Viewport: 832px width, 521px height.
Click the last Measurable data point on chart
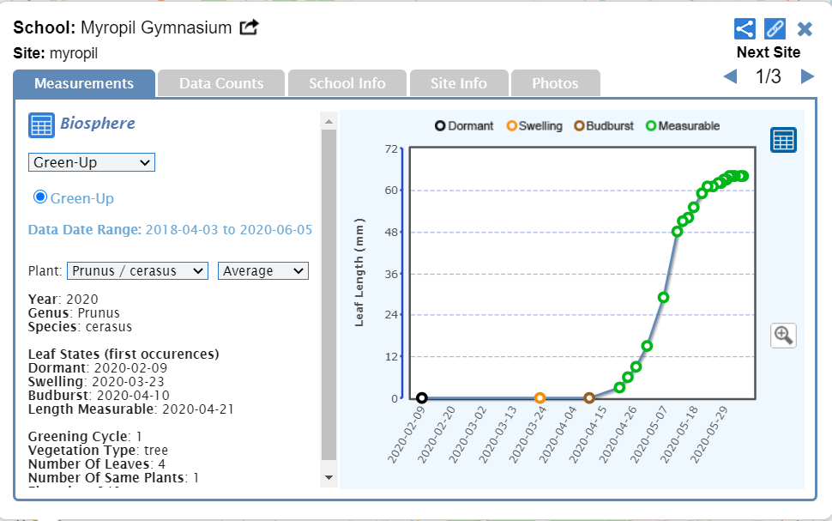743,176
